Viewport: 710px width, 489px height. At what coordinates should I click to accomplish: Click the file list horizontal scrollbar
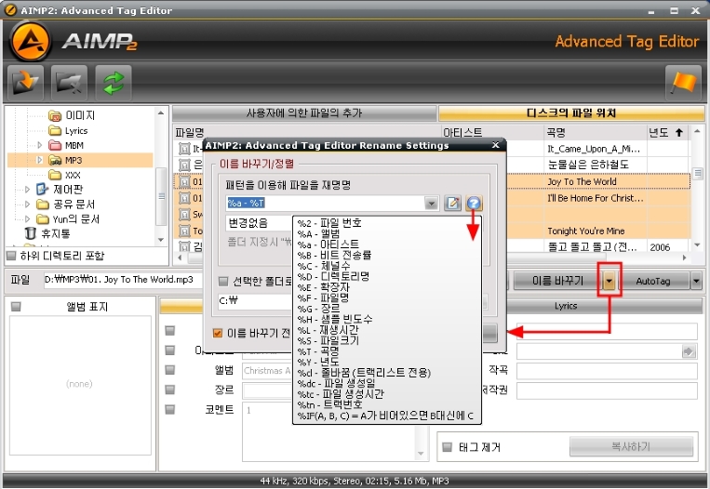click(x=432, y=258)
